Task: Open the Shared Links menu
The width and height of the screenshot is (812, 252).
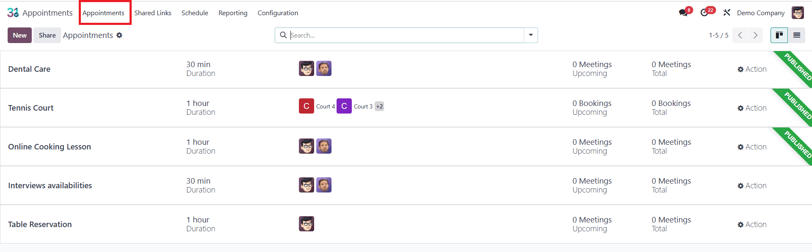Action: tap(153, 13)
